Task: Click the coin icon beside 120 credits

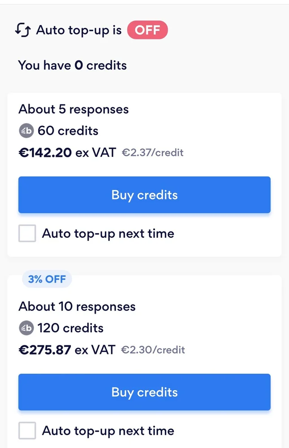Action: point(26,328)
